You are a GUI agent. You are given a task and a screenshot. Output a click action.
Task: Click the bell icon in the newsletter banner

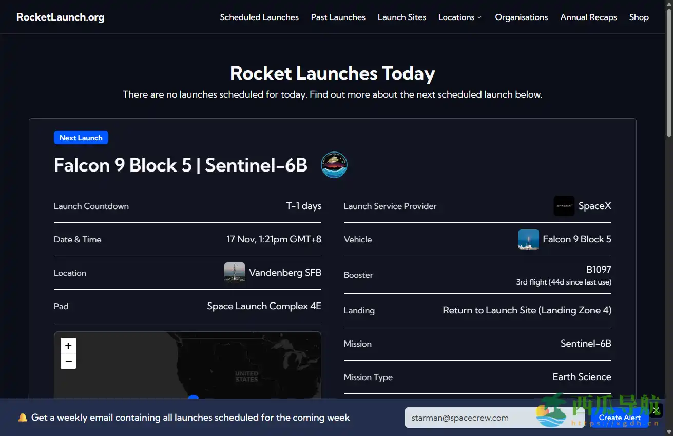coord(22,417)
